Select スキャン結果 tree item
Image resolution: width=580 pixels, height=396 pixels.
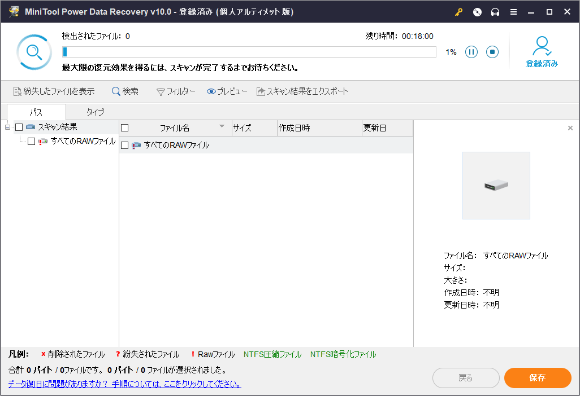57,127
